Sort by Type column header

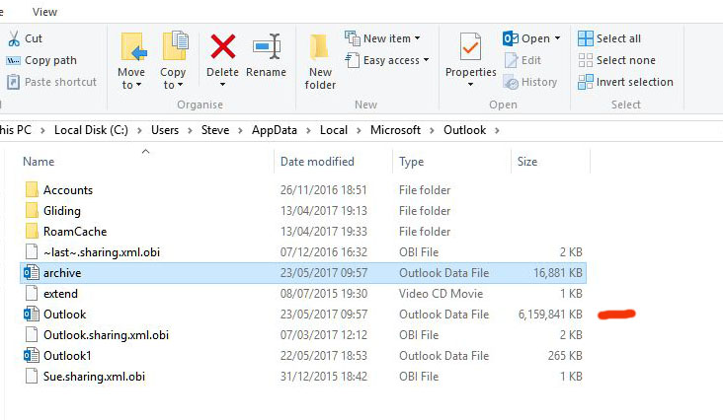coord(411,162)
